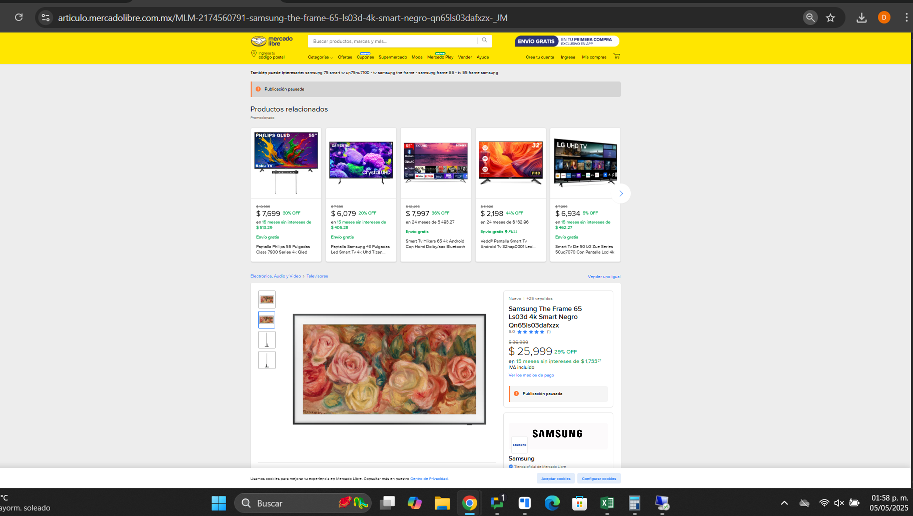913x516 pixels.
Task: Click the ENVÍO GRATIS promotional banner
Action: point(567,41)
